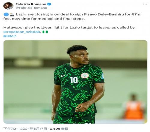The image size is (150, 132).
Task: Open Fabrizio Romano's profile avatar
Action: pyautogui.click(x=8, y=6)
